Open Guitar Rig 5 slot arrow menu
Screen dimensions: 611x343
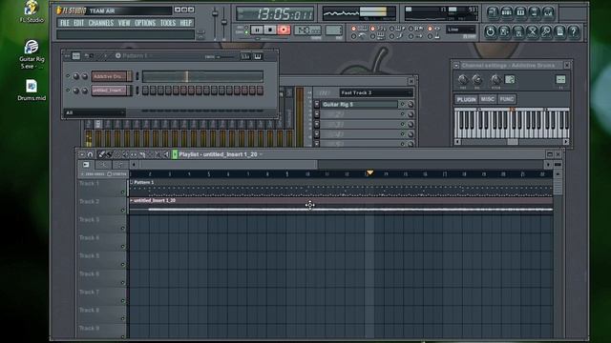[317, 104]
